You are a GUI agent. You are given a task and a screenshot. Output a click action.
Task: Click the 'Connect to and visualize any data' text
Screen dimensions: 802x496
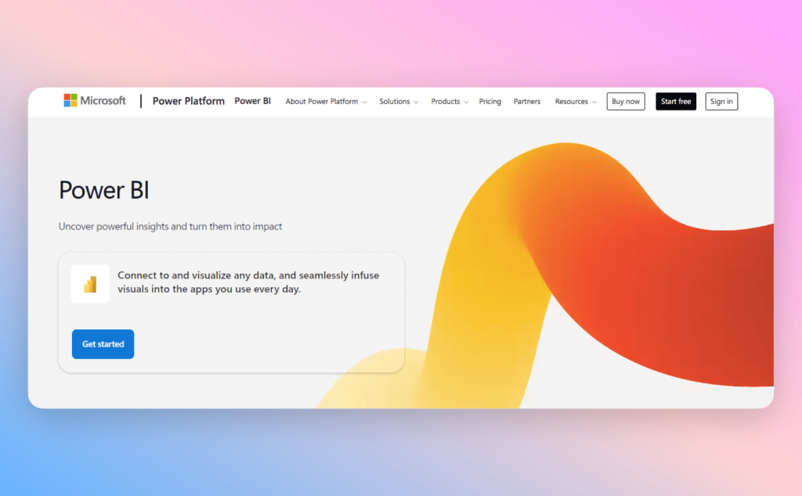pos(248,282)
